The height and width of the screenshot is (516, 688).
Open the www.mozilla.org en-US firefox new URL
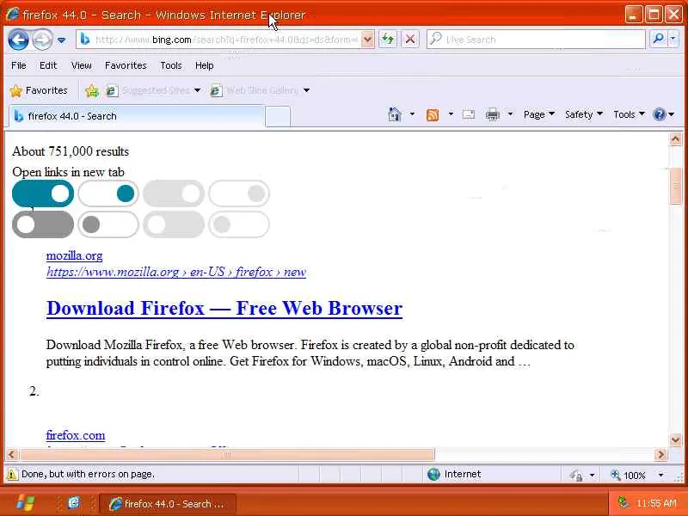176,272
